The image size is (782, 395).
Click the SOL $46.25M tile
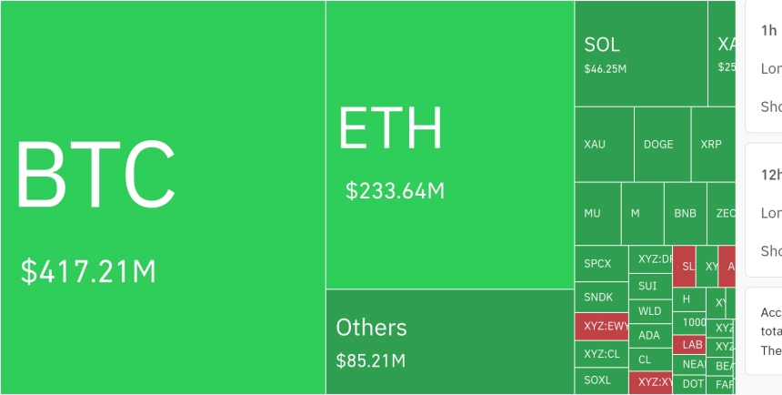641,54
